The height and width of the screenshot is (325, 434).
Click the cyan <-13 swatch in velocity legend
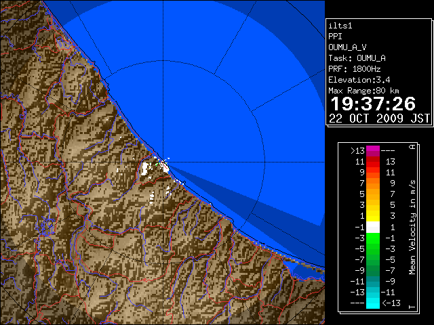click(373, 303)
